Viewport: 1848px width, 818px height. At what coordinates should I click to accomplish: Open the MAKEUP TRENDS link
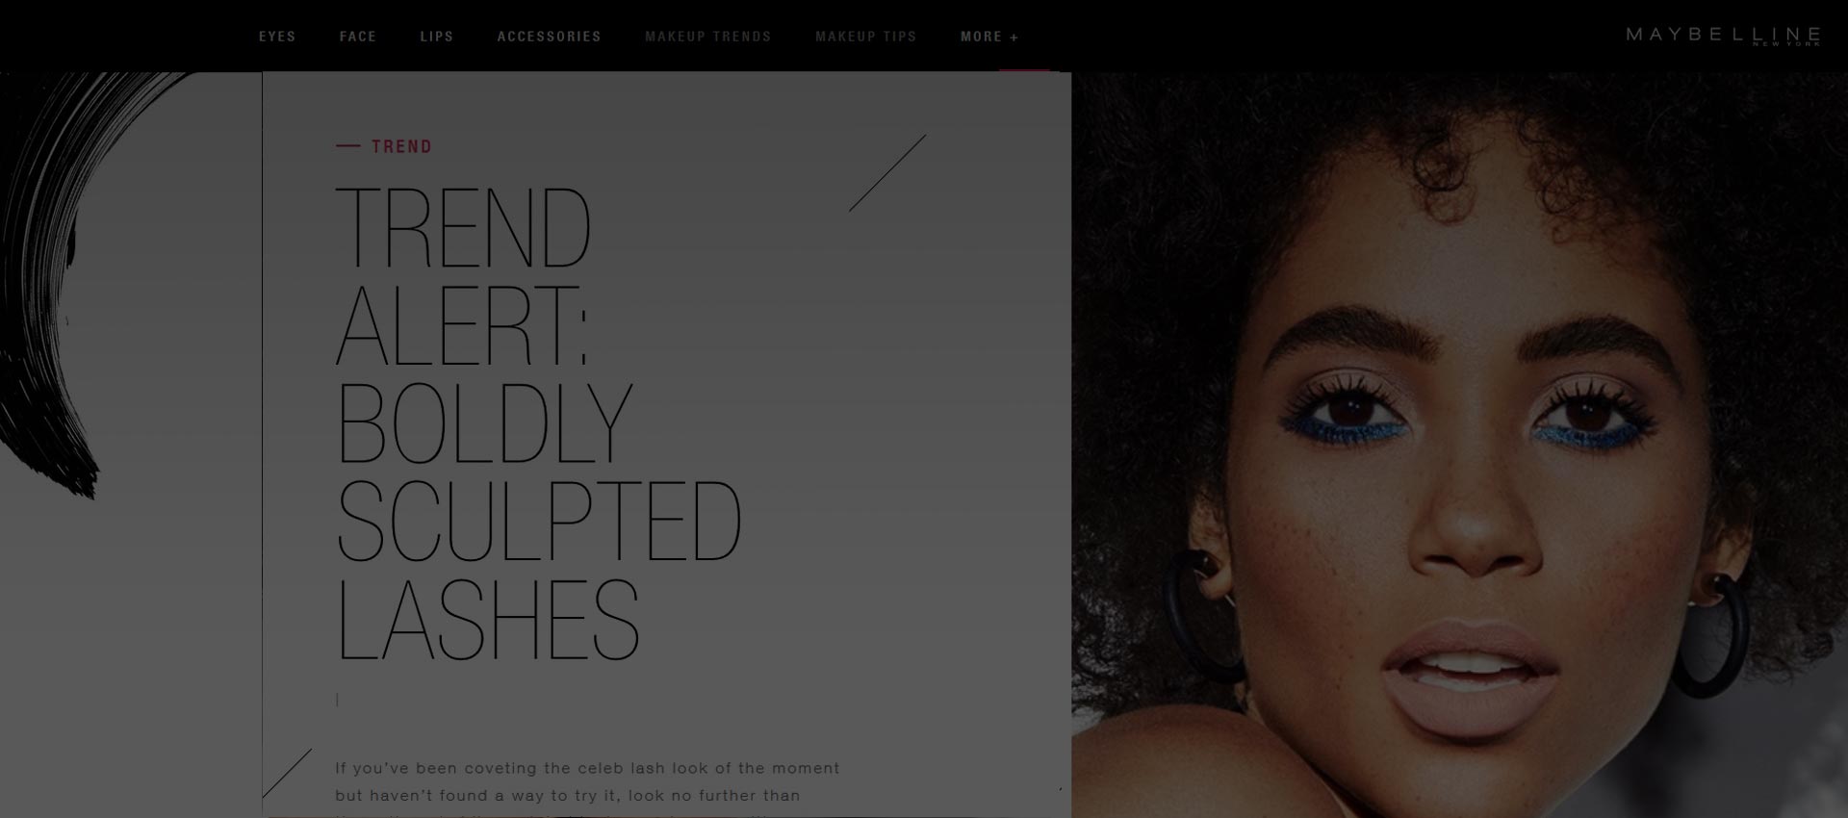pos(708,37)
